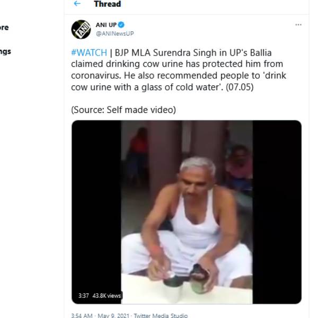
Task: Open the three-dots more options on the tweet
Action: (x=298, y=25)
